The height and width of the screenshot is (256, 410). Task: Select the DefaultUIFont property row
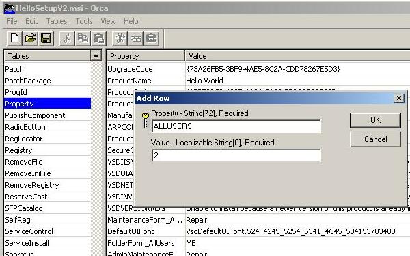(146, 231)
